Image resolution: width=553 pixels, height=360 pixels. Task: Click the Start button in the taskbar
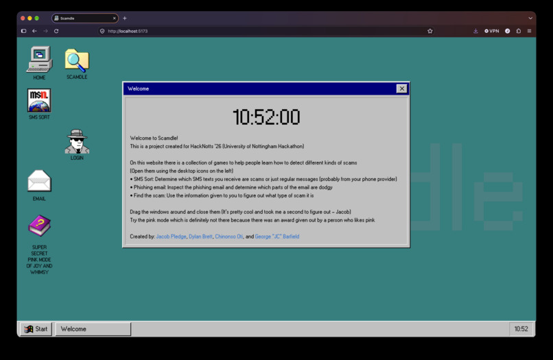coord(36,329)
